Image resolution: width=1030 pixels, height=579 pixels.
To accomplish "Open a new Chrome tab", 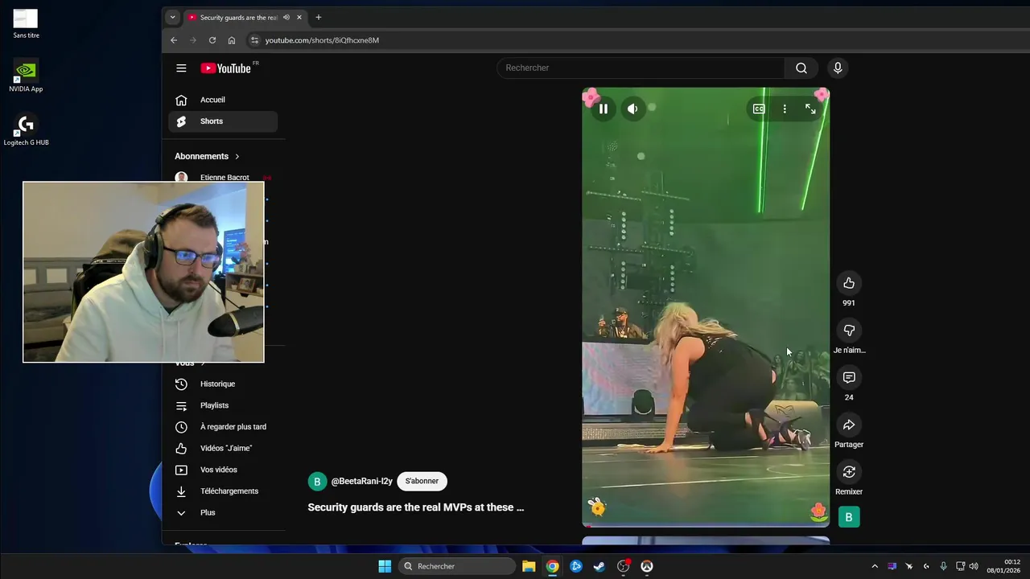I will (319, 17).
